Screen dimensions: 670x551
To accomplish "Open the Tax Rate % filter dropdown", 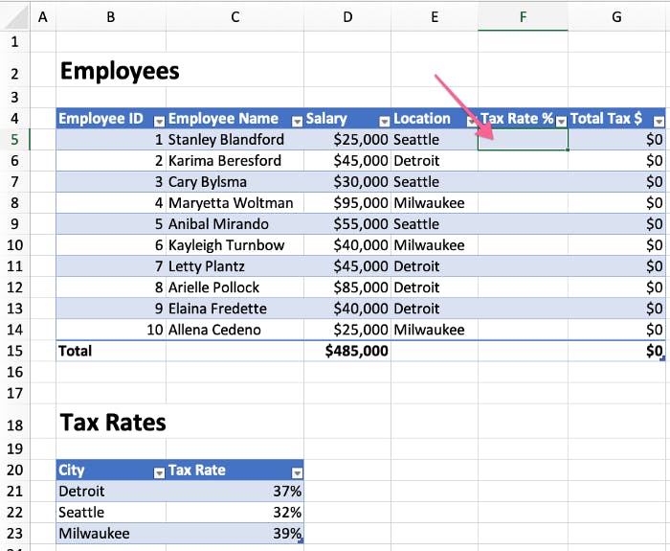I will tap(562, 122).
